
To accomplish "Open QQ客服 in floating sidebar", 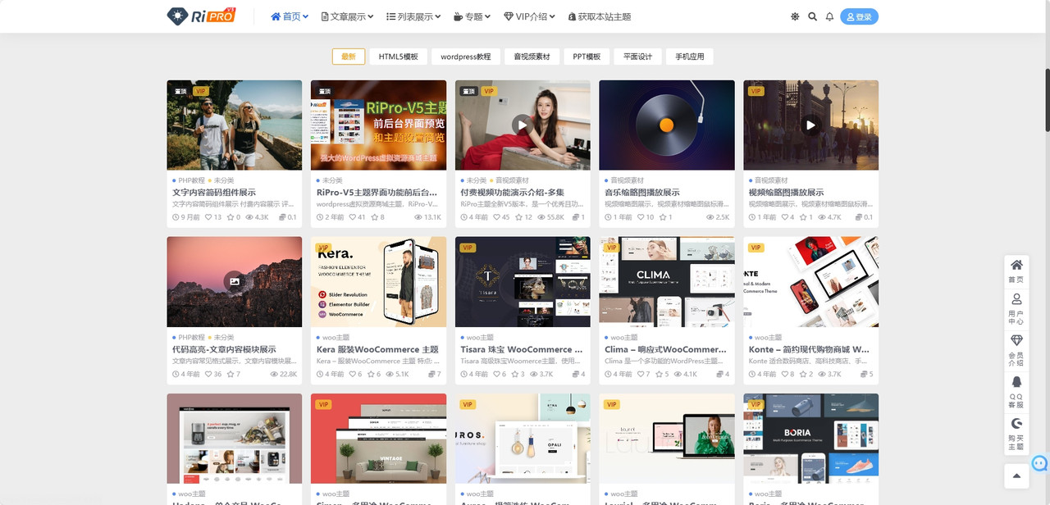I will 1016,392.
